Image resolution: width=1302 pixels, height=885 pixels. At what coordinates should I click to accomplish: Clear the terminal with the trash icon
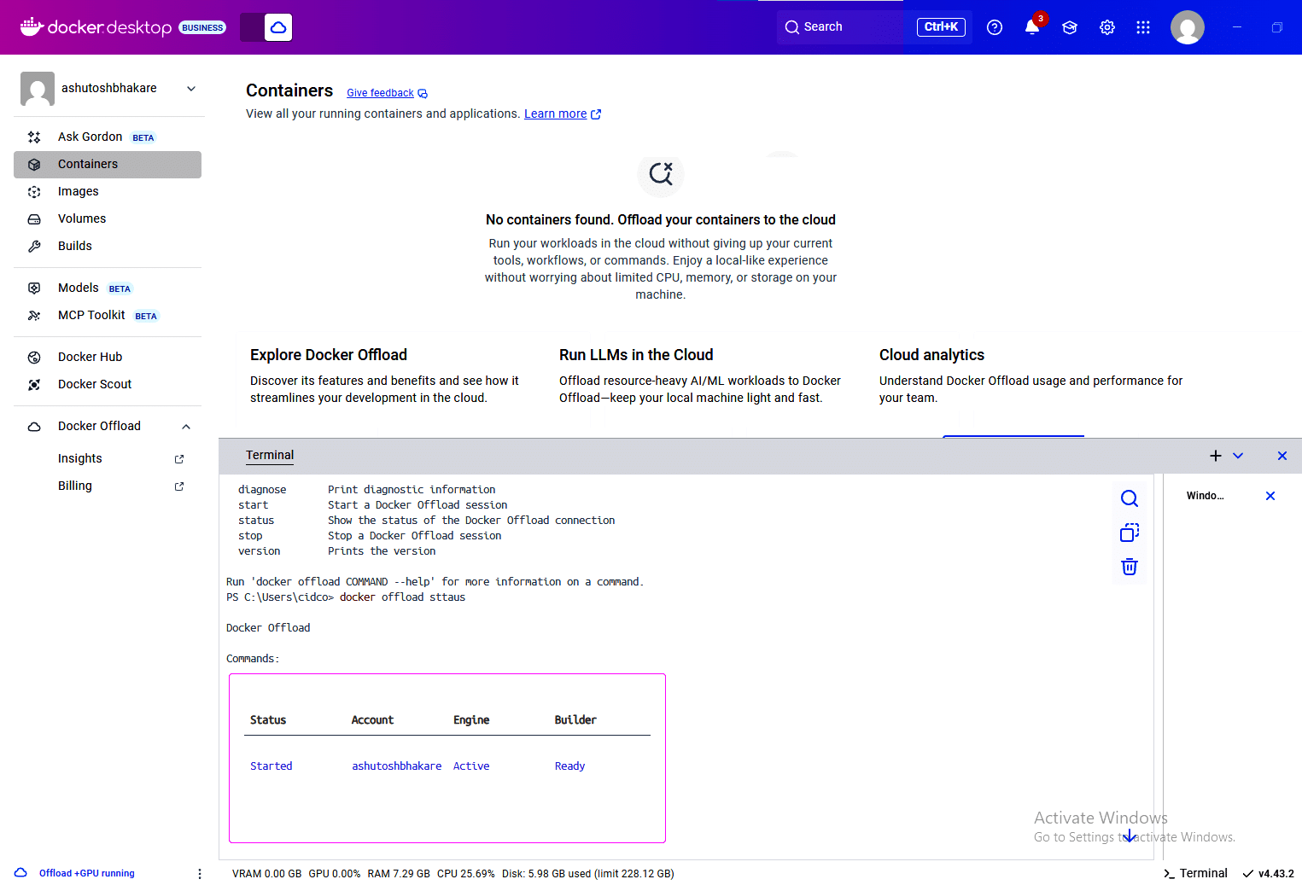[x=1129, y=566]
